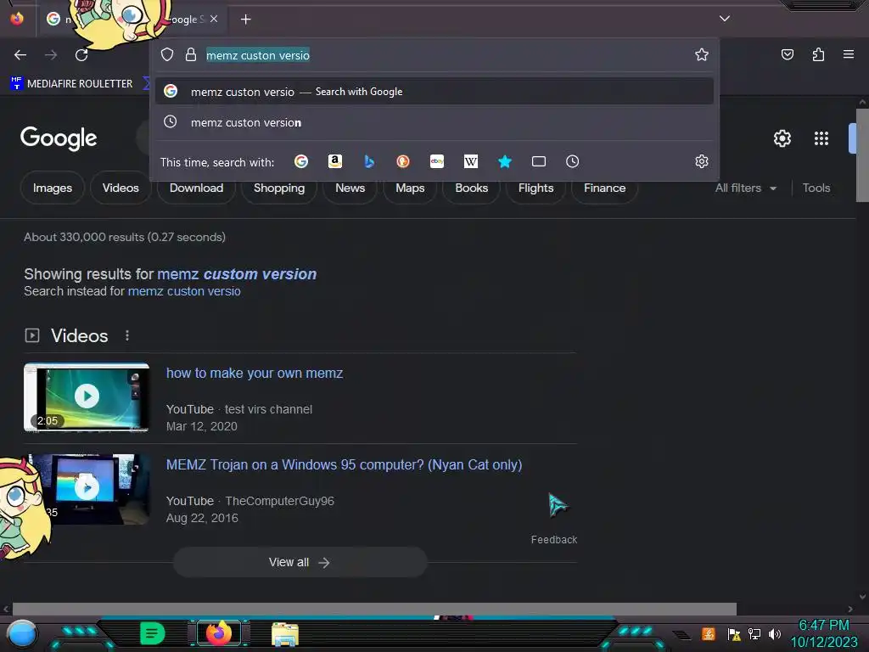Switch to the Videos filter
This screenshot has width=869, height=652.
tap(121, 188)
